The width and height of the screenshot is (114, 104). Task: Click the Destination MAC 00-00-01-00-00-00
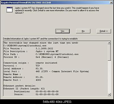tap(47, 92)
